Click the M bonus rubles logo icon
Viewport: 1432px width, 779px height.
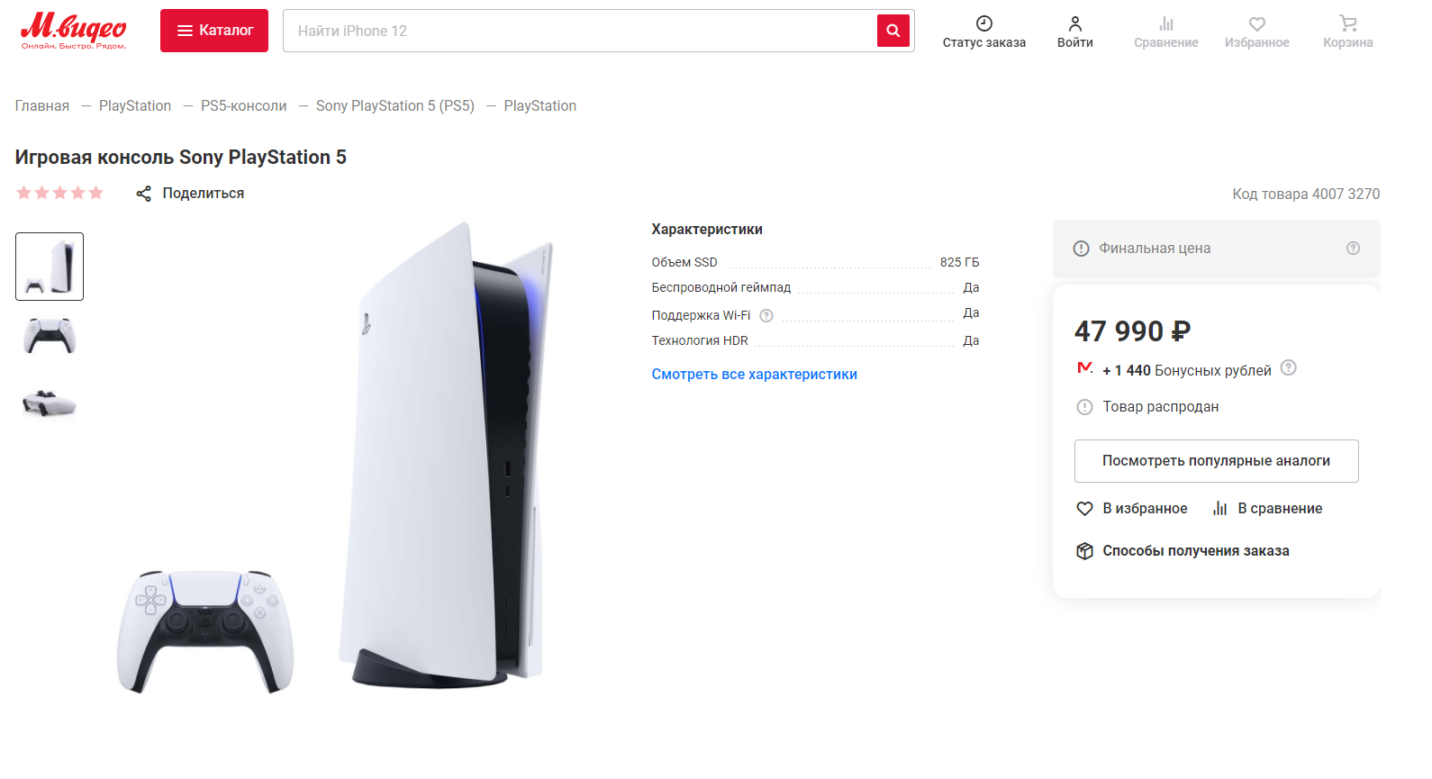click(x=1085, y=367)
